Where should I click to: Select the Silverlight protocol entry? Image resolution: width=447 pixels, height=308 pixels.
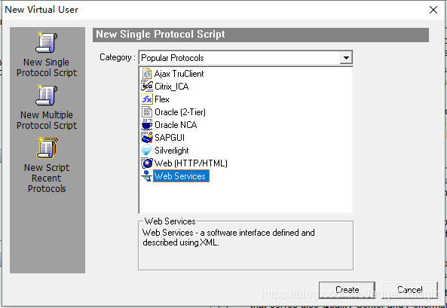click(172, 151)
